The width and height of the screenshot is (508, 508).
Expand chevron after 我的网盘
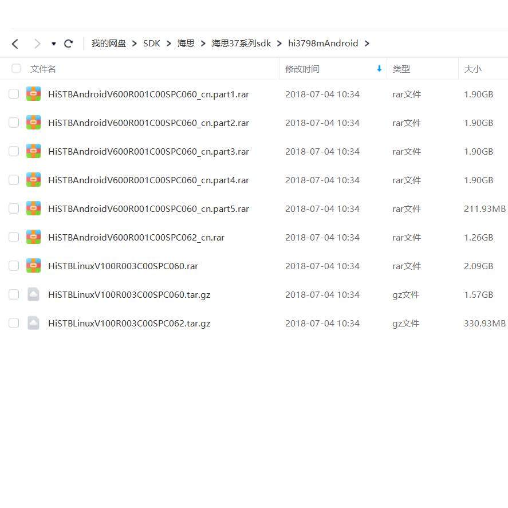coord(135,44)
